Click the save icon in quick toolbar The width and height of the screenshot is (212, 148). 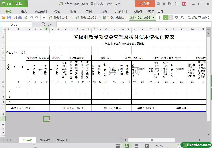coord(9,18)
